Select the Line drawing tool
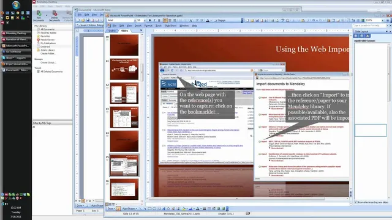The width and height of the screenshot is (392, 220). (x=140, y=209)
